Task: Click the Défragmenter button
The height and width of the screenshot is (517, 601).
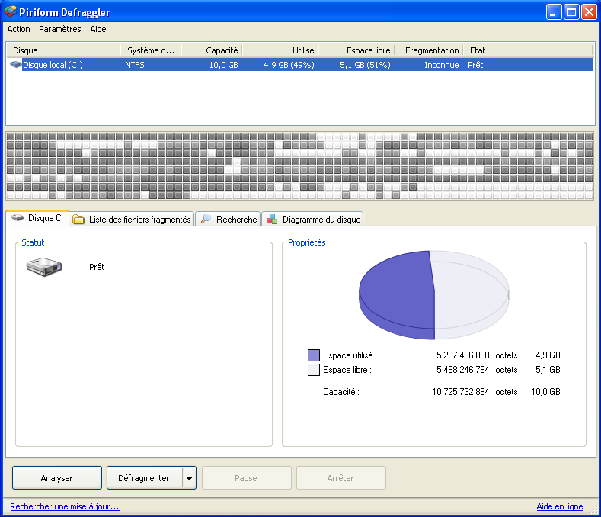Action: (144, 478)
